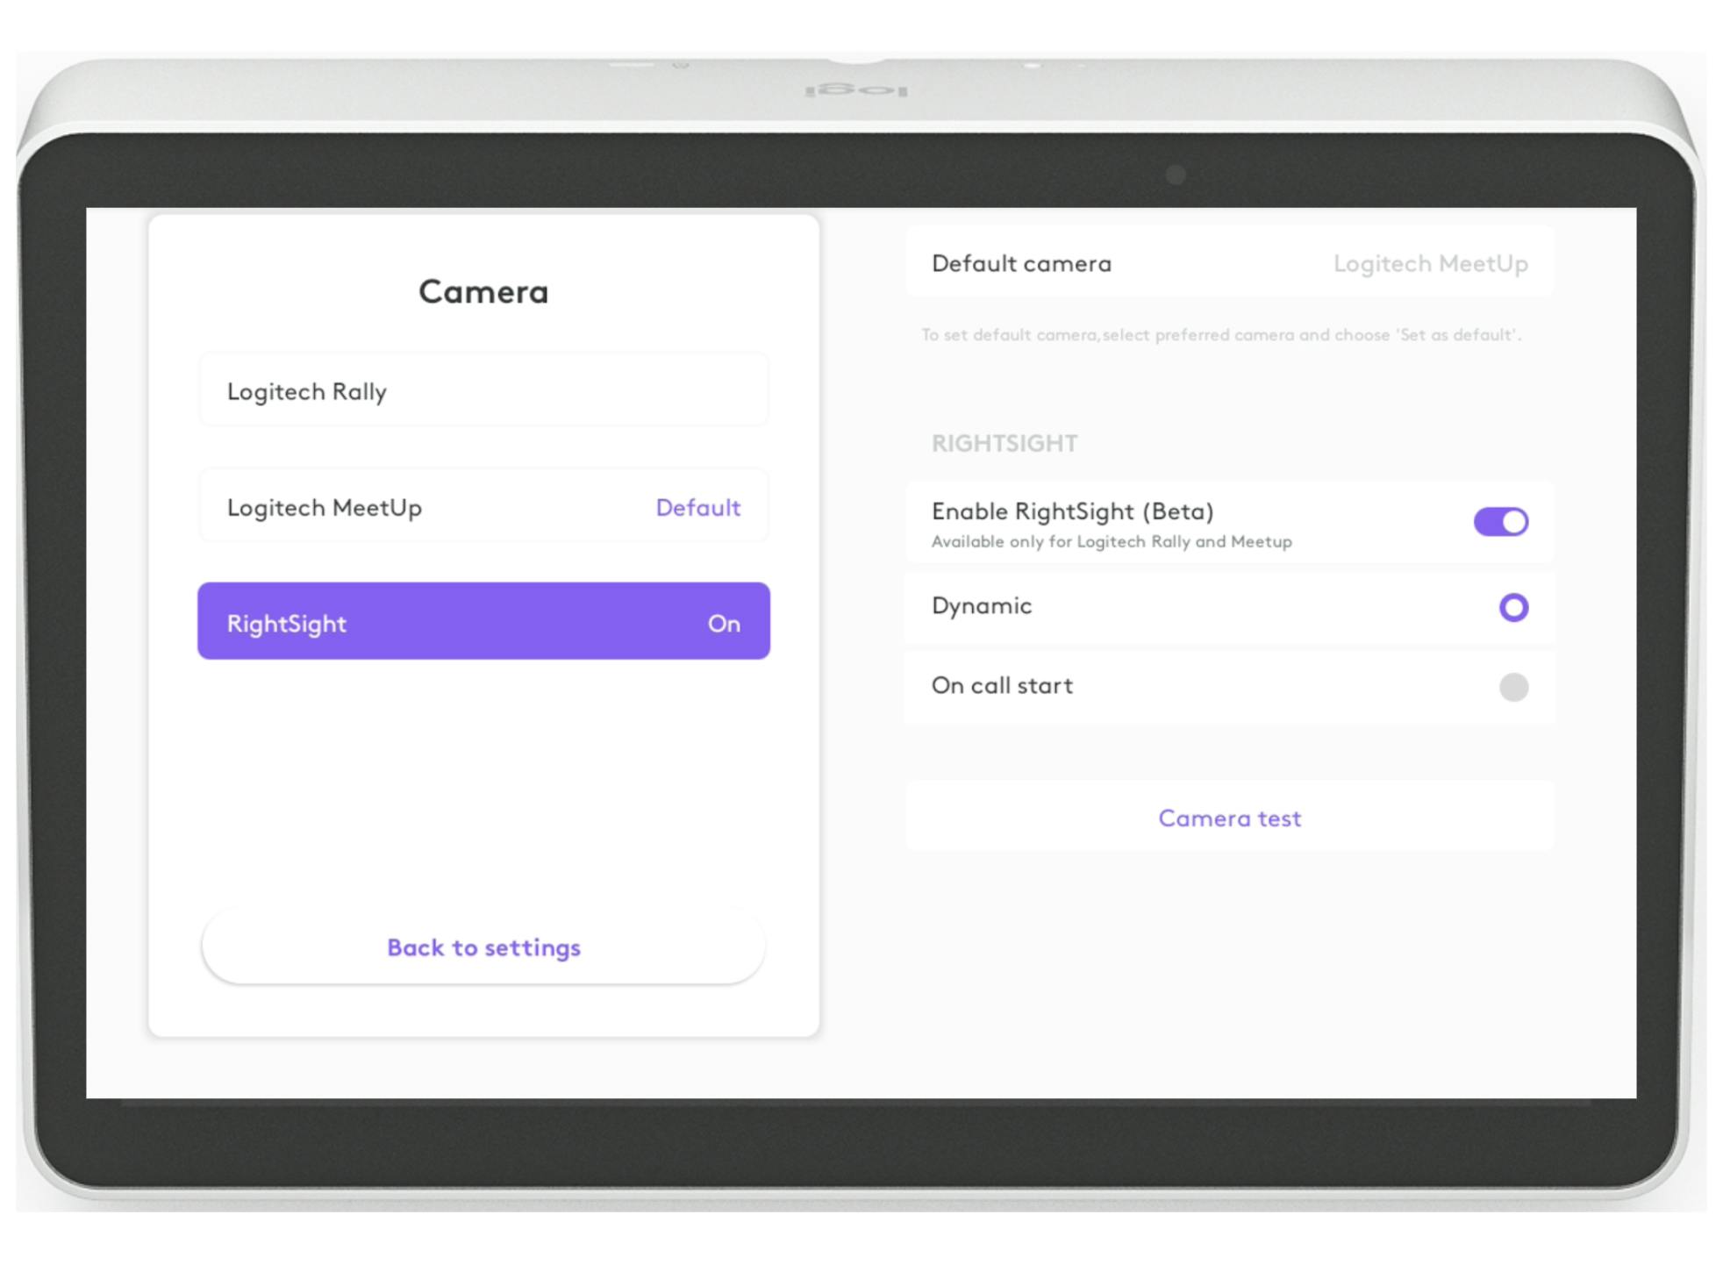The width and height of the screenshot is (1723, 1272).
Task: Click the RIGHTSIGHT section header
Action: point(1004,443)
